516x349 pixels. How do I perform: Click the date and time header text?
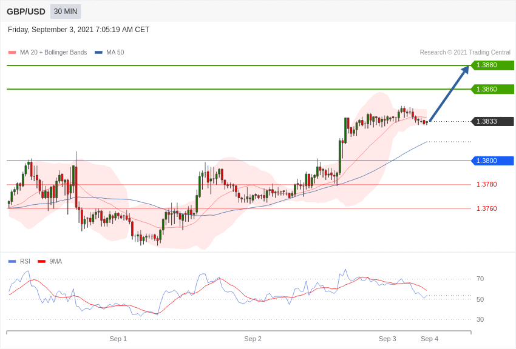tap(79, 30)
